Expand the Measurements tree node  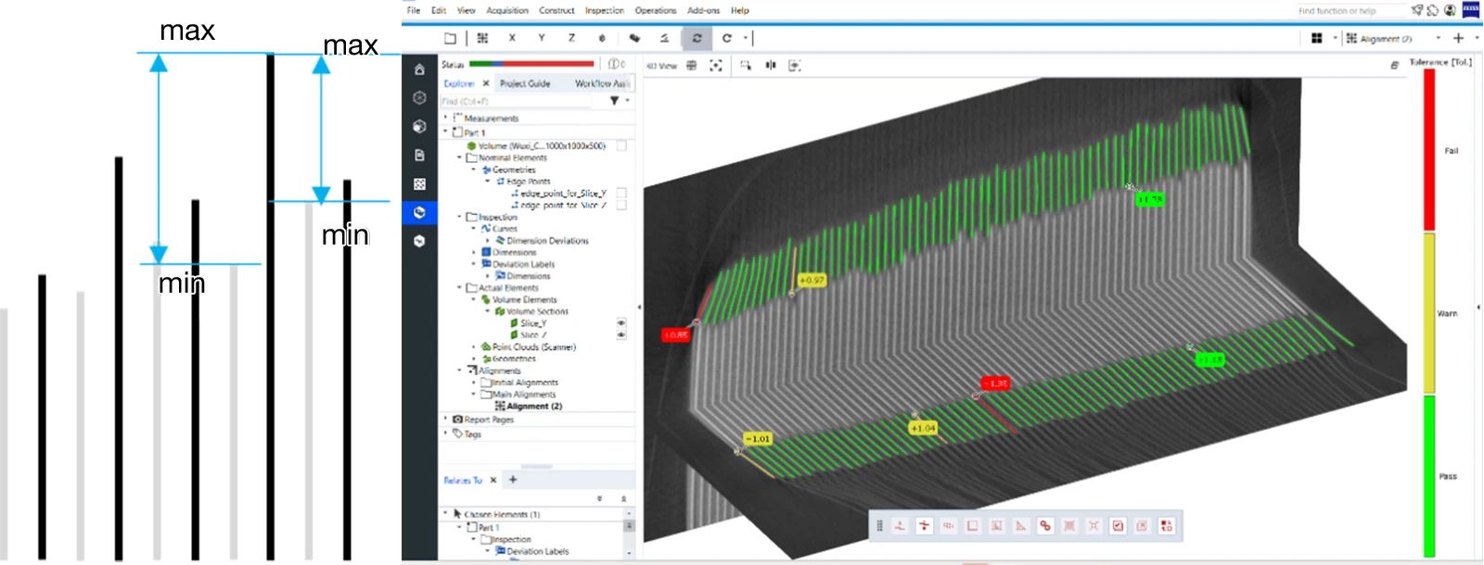[446, 118]
